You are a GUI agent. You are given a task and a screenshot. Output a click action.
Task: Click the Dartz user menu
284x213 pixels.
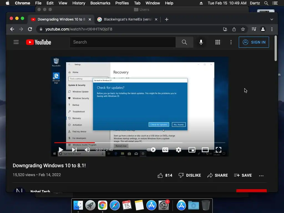255,3
